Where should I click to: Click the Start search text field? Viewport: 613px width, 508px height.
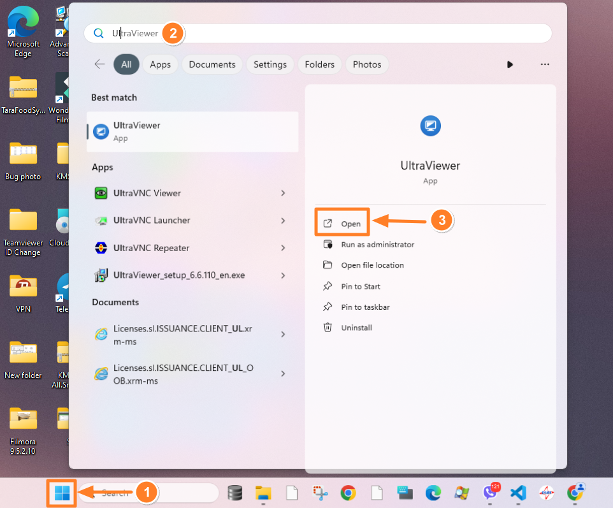pyautogui.click(x=317, y=33)
